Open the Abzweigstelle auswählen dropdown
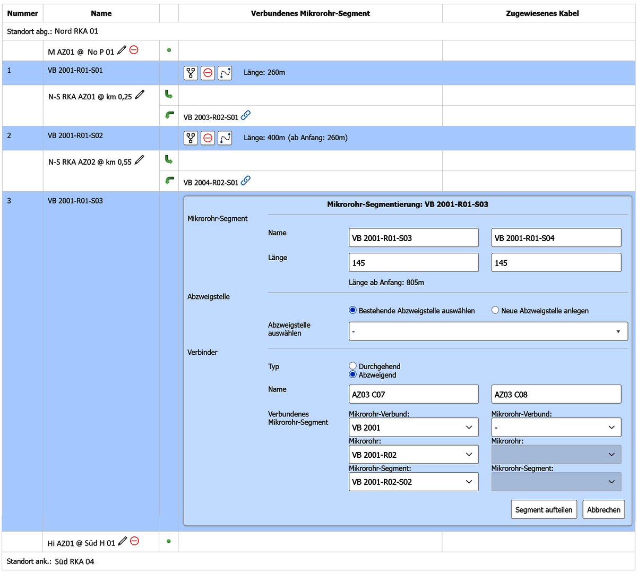This screenshot has width=637, height=572. (x=488, y=331)
